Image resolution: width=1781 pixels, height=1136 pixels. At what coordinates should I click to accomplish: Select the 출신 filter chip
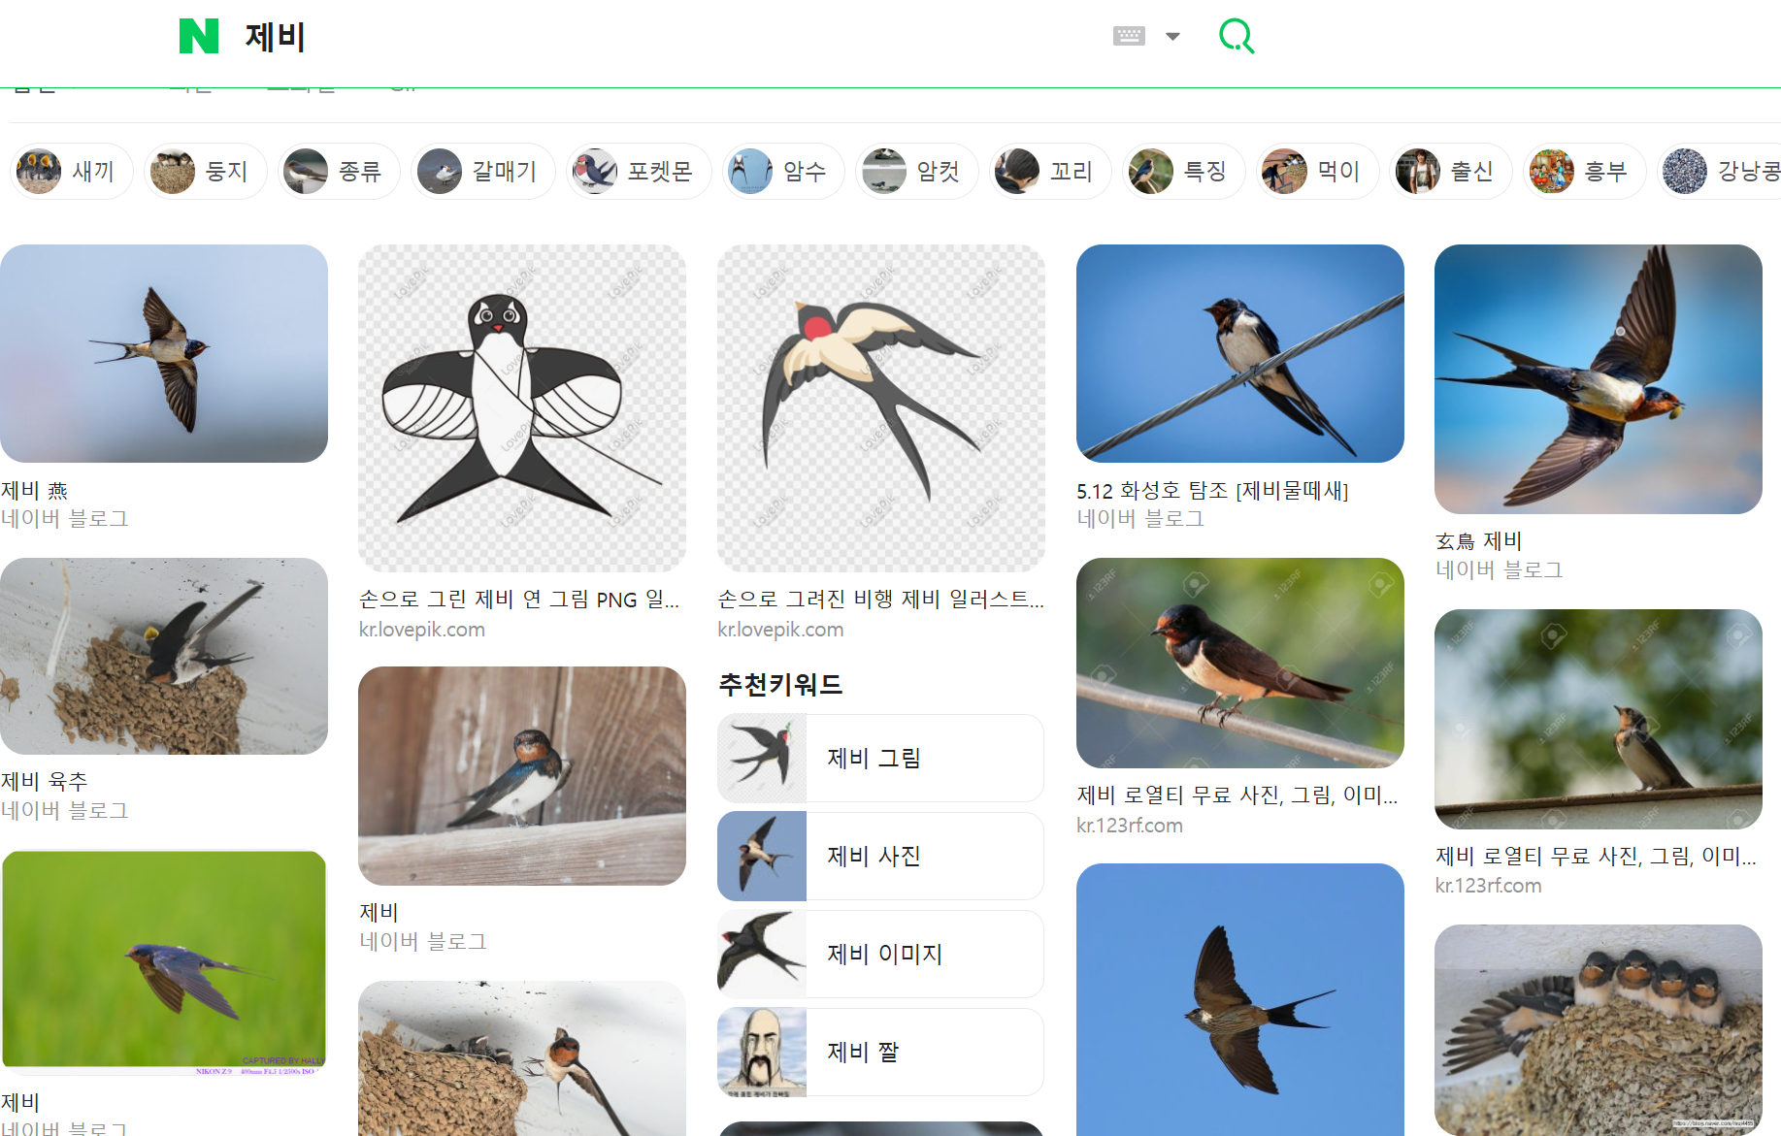[1451, 172]
